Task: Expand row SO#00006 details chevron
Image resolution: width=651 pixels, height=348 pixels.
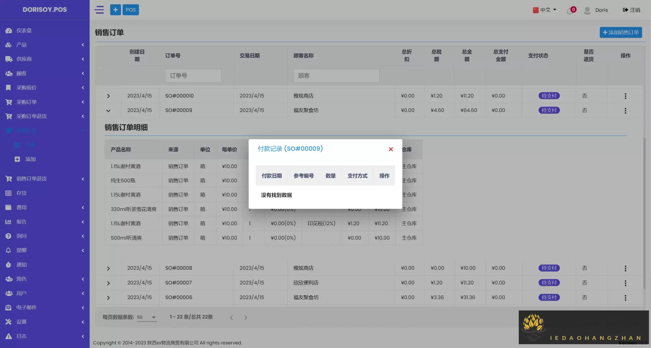Action: (x=108, y=298)
